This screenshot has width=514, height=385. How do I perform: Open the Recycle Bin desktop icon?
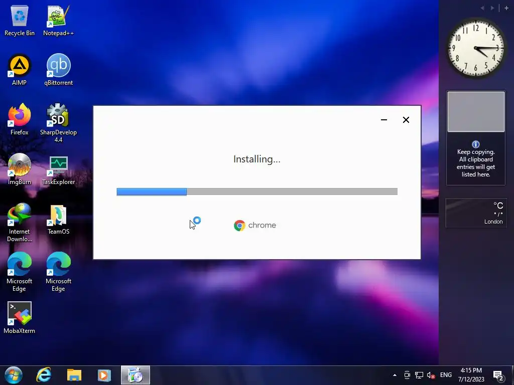click(20, 20)
